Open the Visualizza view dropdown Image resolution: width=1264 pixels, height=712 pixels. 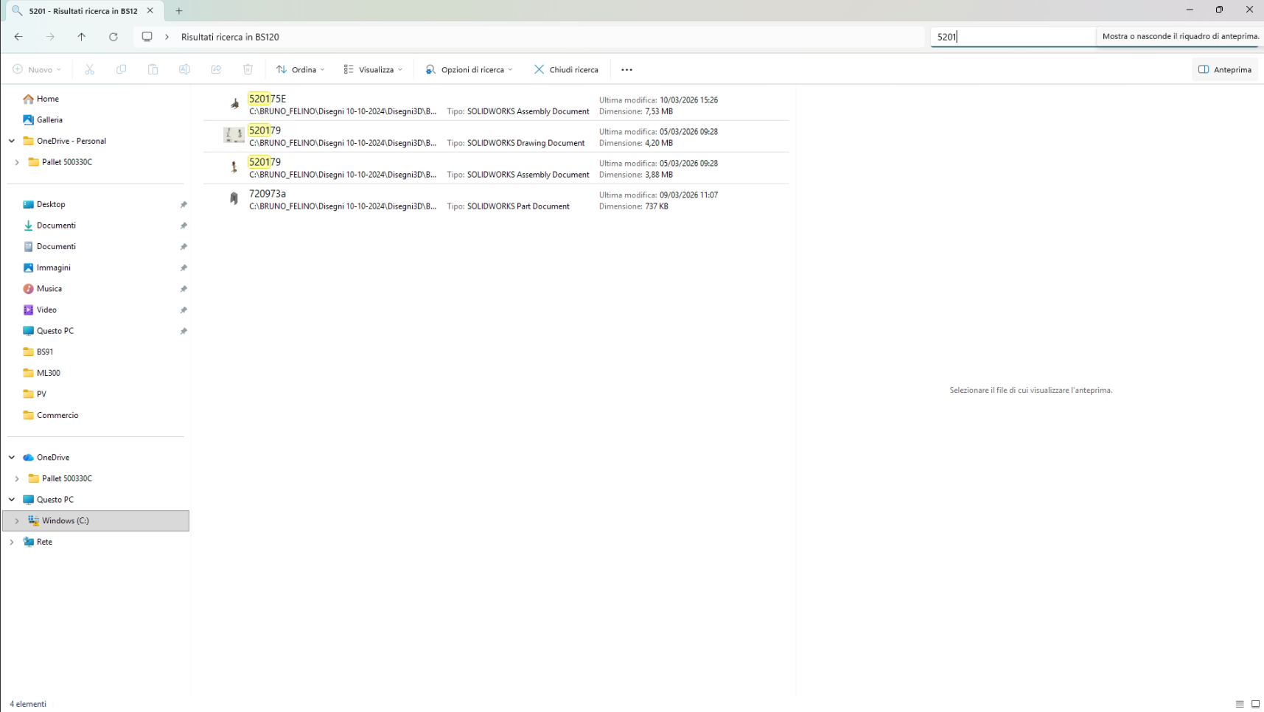tap(373, 70)
